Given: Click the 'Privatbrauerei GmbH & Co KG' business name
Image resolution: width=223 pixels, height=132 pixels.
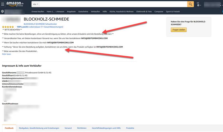Looking at the screenshot, I should [38, 73].
